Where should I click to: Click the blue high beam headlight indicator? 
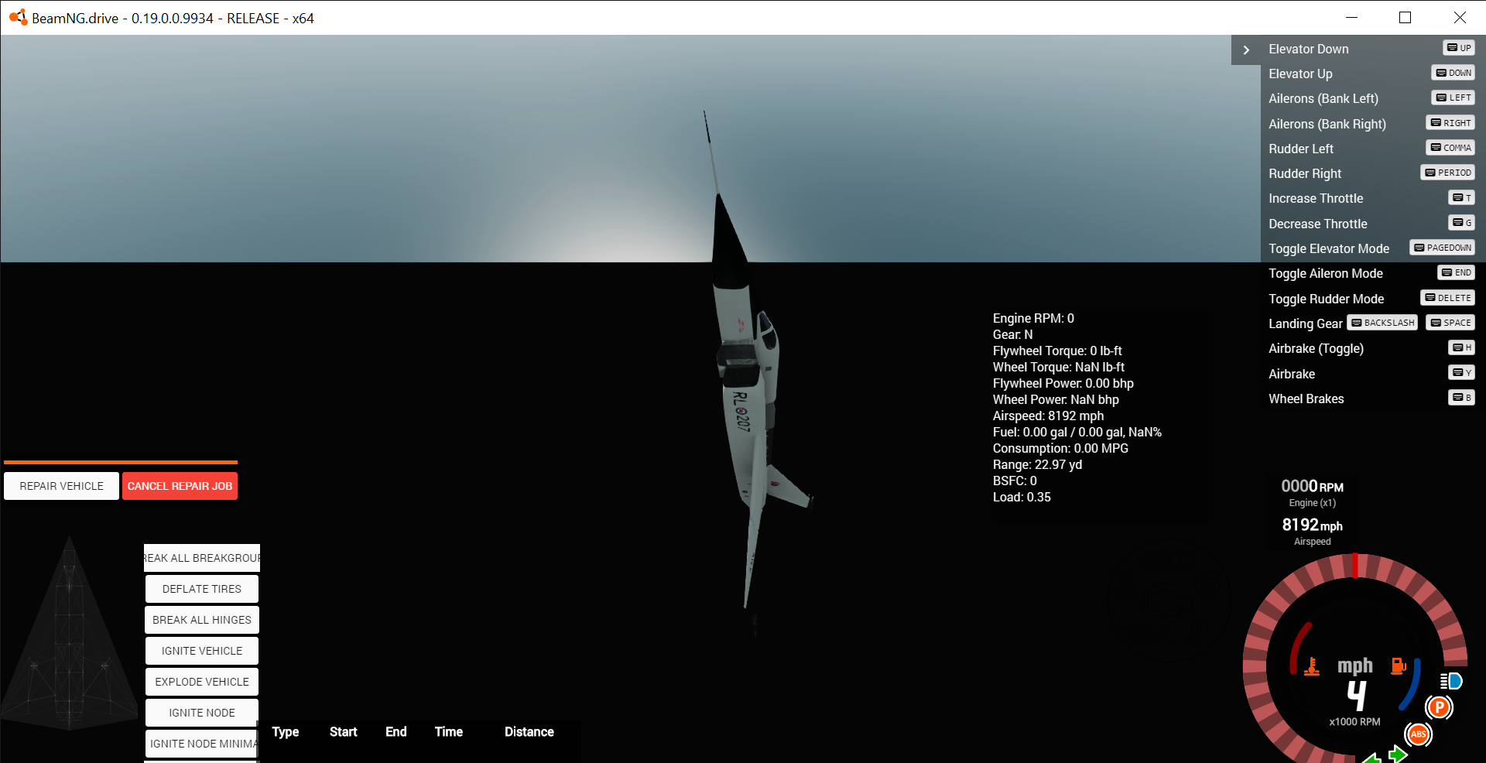(x=1451, y=681)
